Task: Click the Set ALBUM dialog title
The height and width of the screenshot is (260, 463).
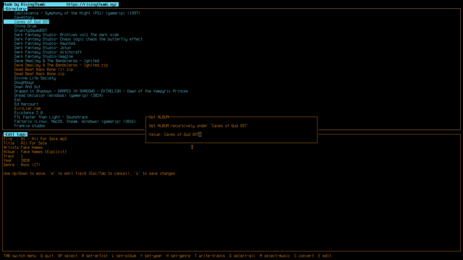Action: 159,117
